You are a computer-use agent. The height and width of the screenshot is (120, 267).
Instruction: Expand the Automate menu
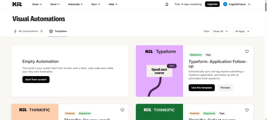pos(75,4)
